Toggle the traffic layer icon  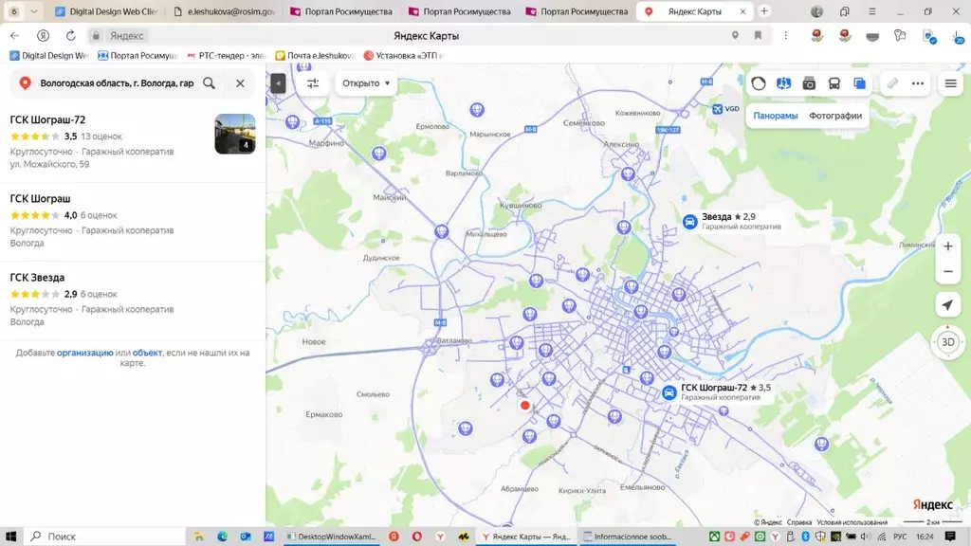(x=759, y=83)
